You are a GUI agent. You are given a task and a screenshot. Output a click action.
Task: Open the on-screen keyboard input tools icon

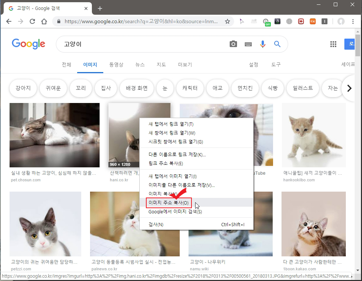248,44
